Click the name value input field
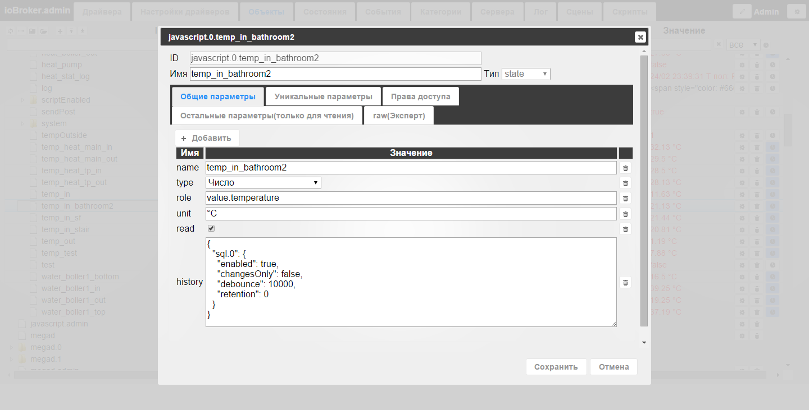 (x=411, y=168)
